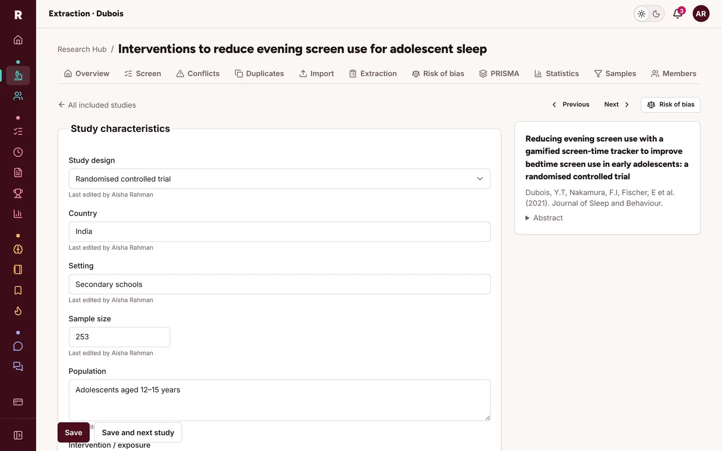Open the document icon in the sidebar

coord(18,173)
